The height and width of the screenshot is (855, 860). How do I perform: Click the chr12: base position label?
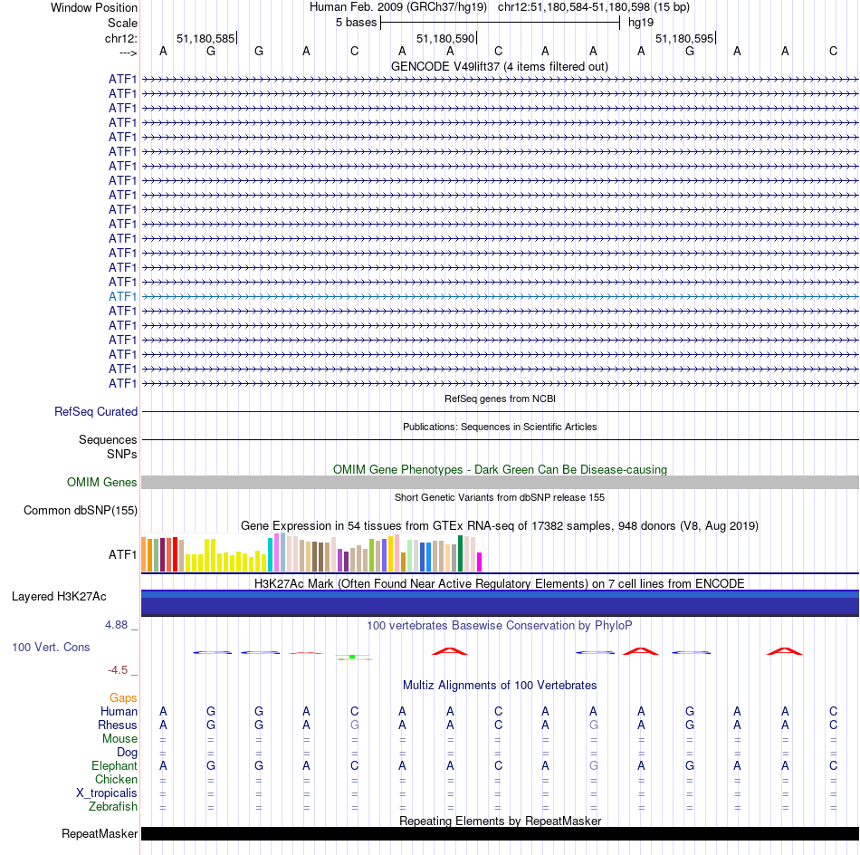[120, 38]
